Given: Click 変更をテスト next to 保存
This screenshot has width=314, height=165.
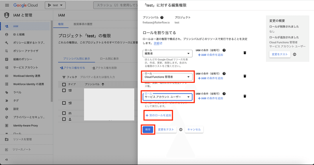Looking at the screenshot, I should pyautogui.click(x=166, y=129).
